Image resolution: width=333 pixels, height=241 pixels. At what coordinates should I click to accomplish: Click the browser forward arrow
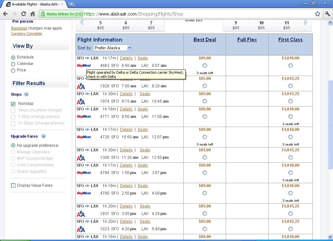[14, 14]
